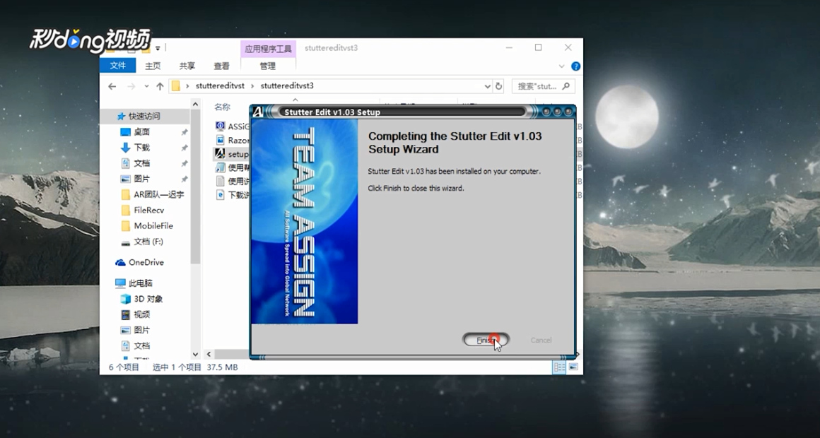Open the 主页 ribbon tab
Screen dimensions: 820x438
click(153, 66)
